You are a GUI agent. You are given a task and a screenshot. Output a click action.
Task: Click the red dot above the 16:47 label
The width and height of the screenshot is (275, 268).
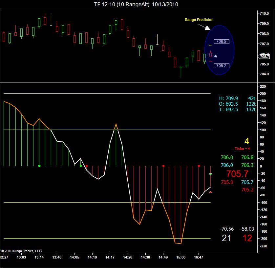pyautogui.click(x=199, y=166)
